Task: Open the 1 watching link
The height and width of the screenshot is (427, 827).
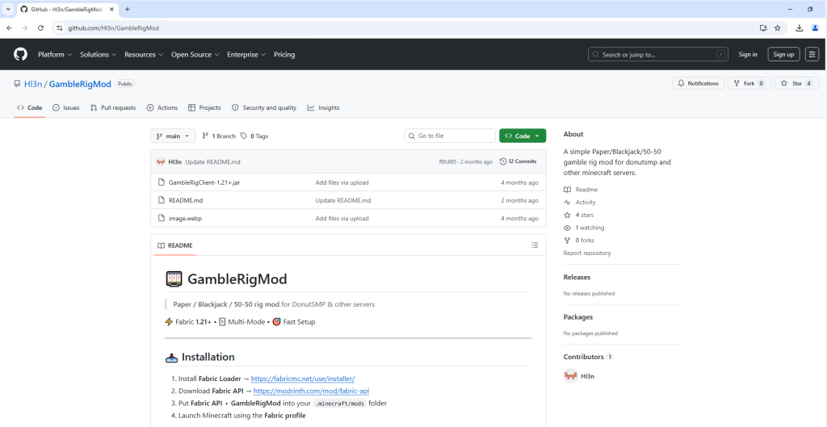Action: 584,228
